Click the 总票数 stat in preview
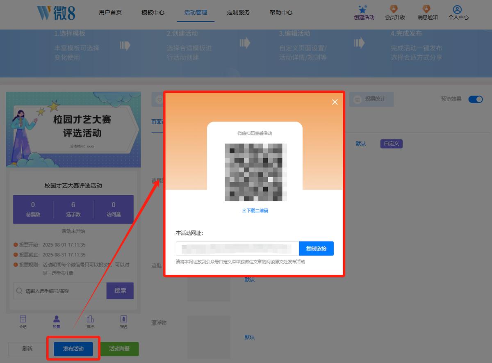 point(33,209)
